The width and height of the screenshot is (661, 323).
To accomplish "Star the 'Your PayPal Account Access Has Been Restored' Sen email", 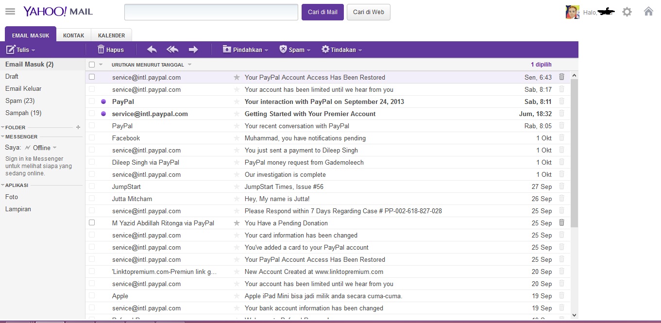I will coord(237,77).
